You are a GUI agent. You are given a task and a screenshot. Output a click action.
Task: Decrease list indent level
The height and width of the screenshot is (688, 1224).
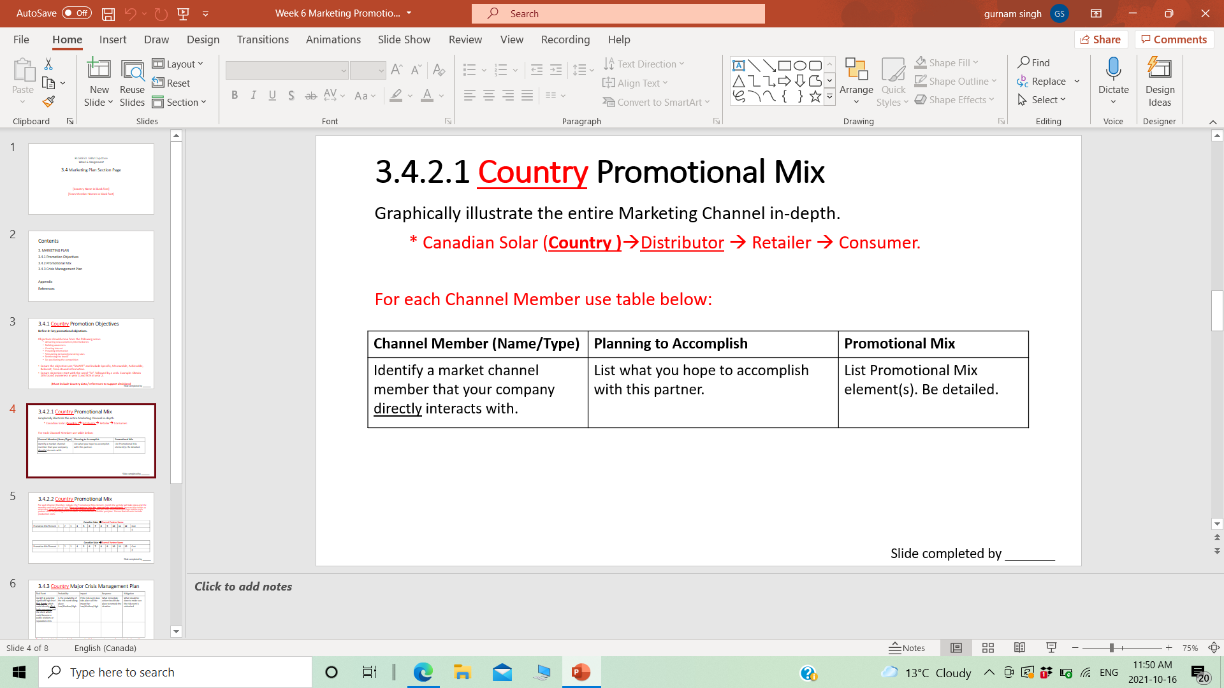tap(537, 69)
